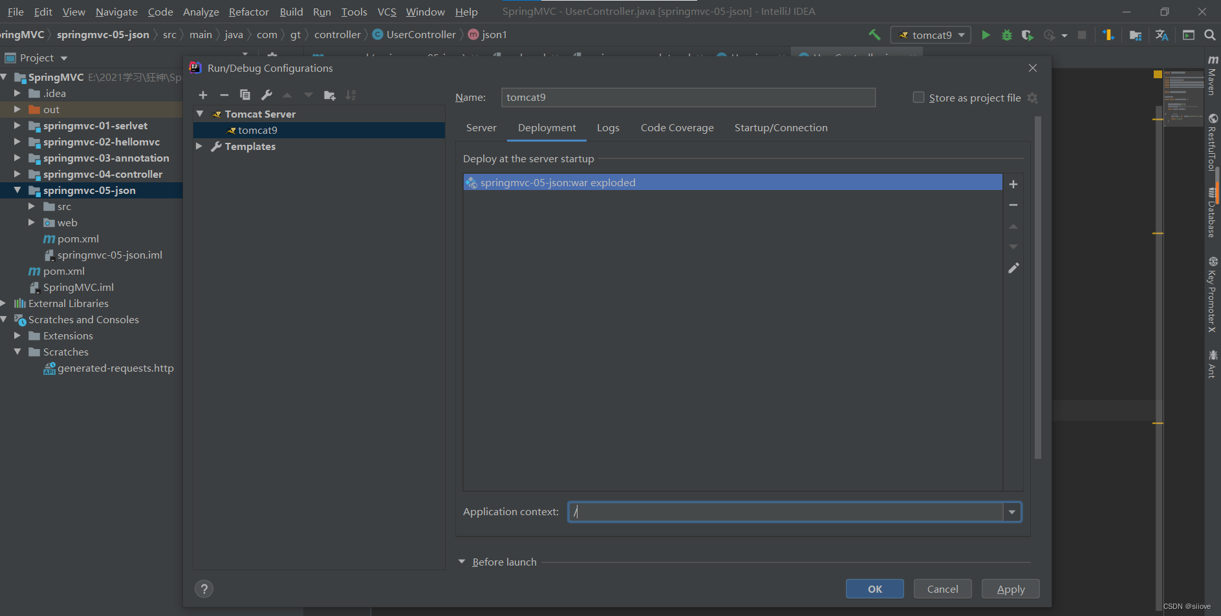Switch to Server tab
The image size is (1221, 616).
click(x=481, y=128)
